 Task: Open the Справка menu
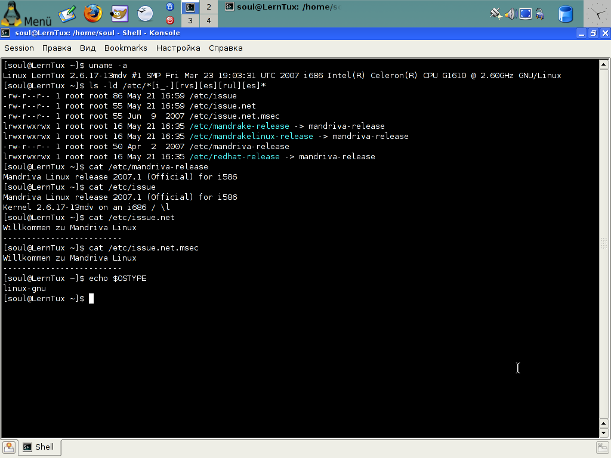pyautogui.click(x=226, y=48)
